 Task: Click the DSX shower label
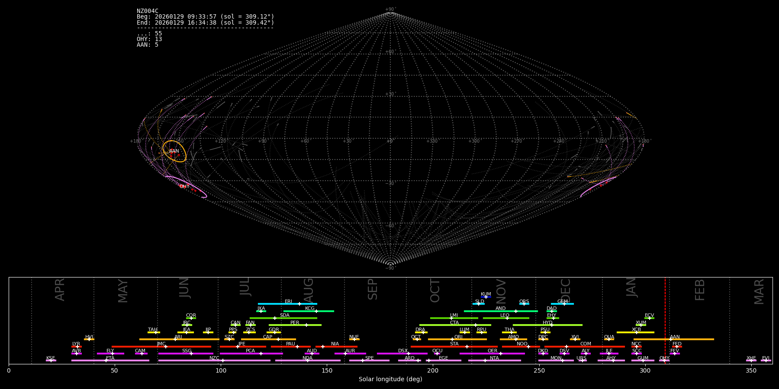click(403, 351)
